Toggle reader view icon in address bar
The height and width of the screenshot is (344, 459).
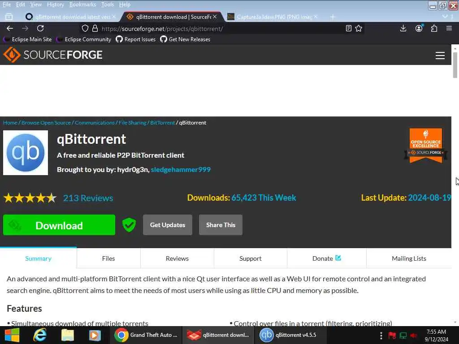coord(348,28)
